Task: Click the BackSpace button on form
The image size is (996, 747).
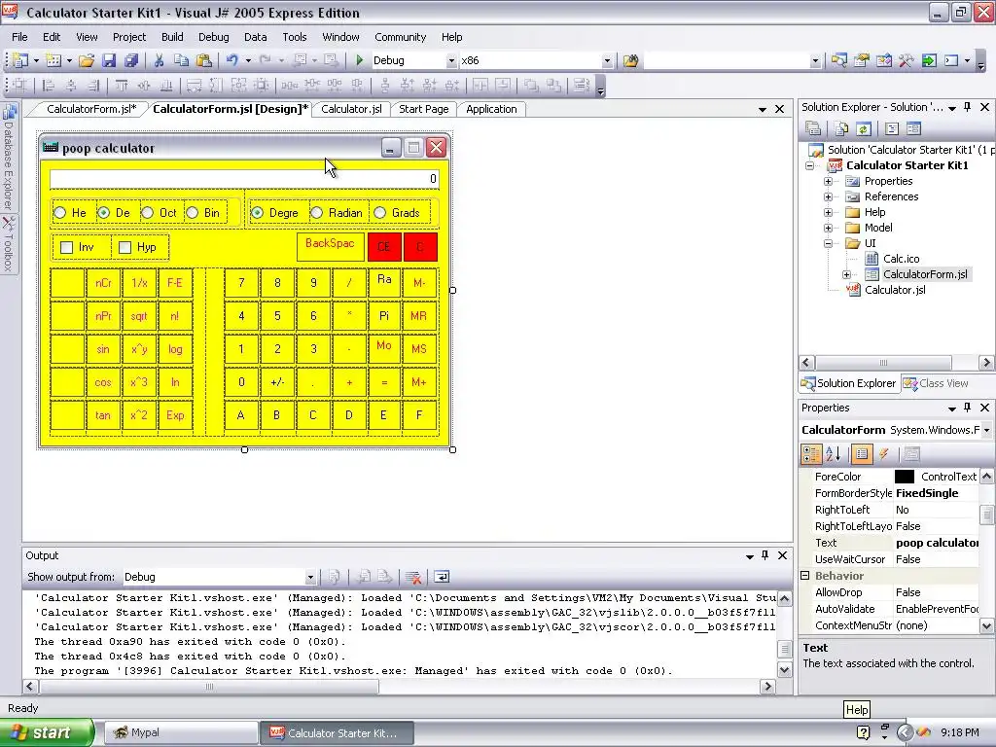Action: pyautogui.click(x=331, y=247)
